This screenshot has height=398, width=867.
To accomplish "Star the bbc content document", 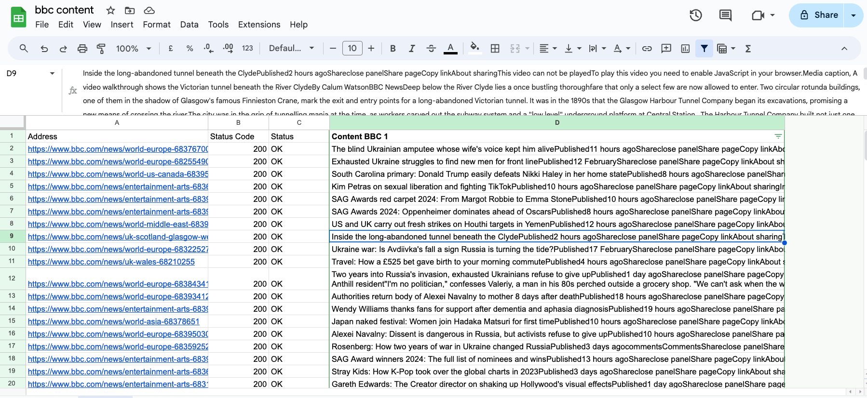I will tap(110, 10).
